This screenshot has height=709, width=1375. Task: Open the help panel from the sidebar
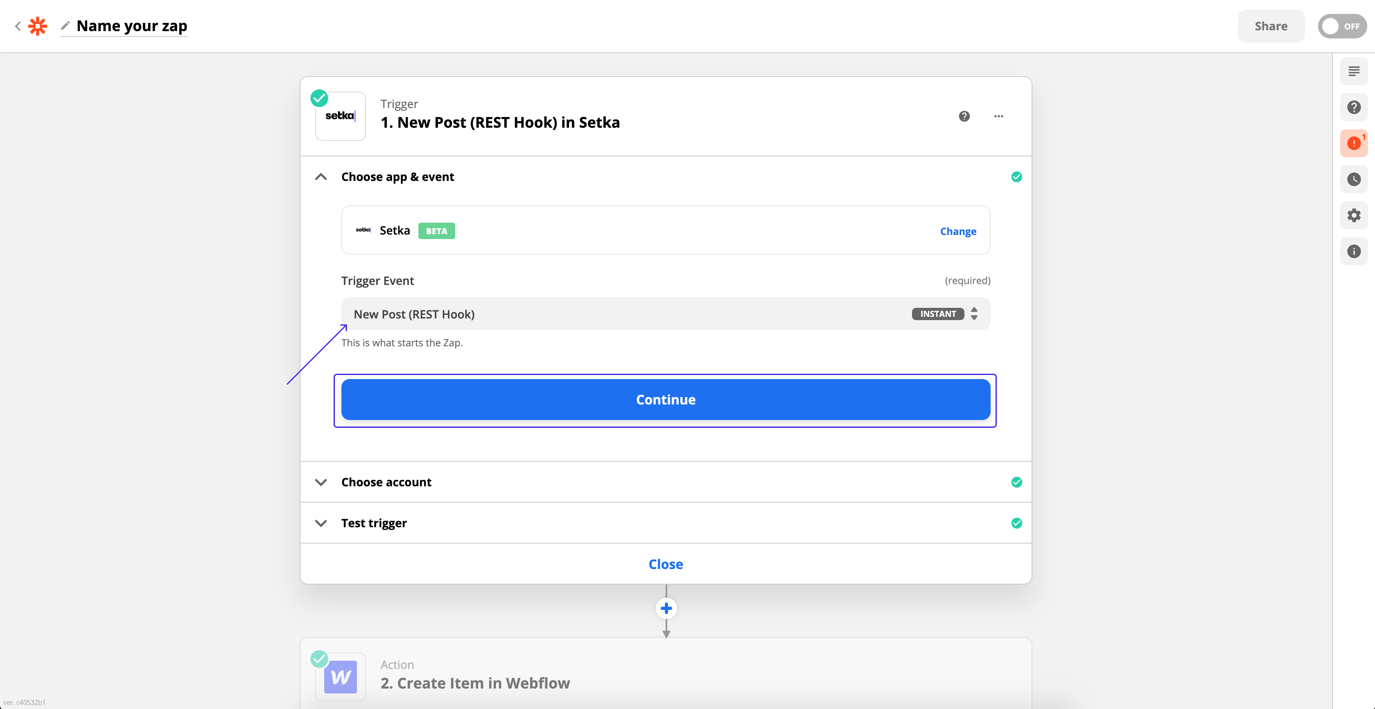click(x=1354, y=107)
